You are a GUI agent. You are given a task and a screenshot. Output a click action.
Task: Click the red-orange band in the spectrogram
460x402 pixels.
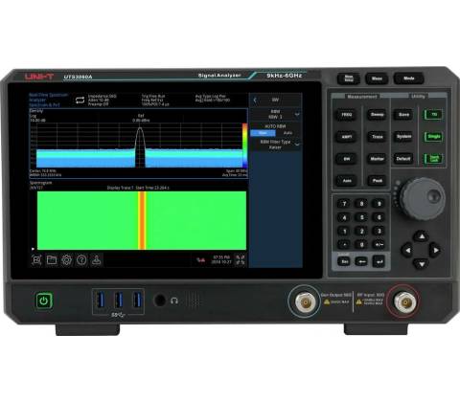(x=142, y=220)
